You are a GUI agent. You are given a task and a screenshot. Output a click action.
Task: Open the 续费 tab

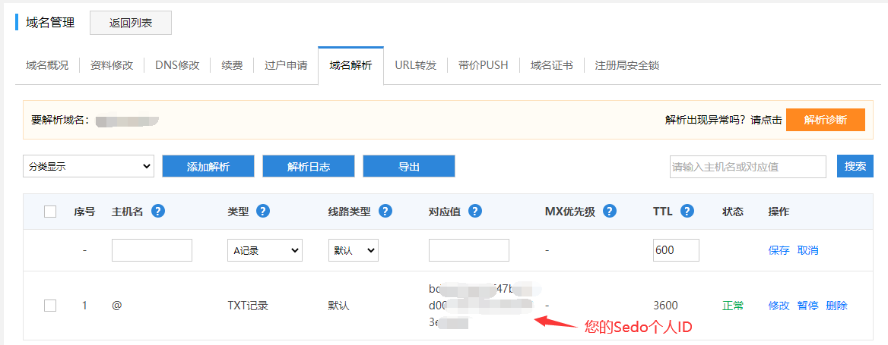232,65
